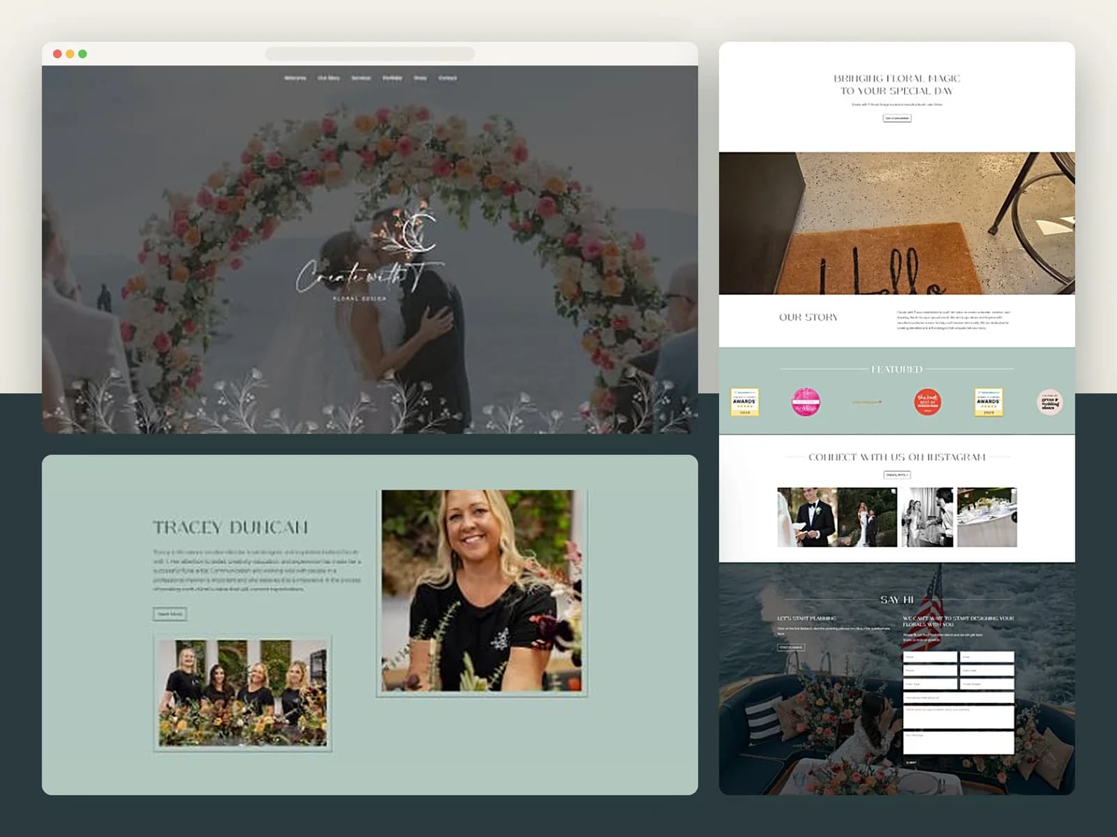Click the second yellow Awards badge
The image size is (1117, 837).
[989, 402]
